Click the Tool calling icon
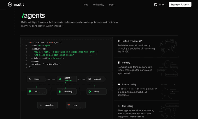 (119, 106)
